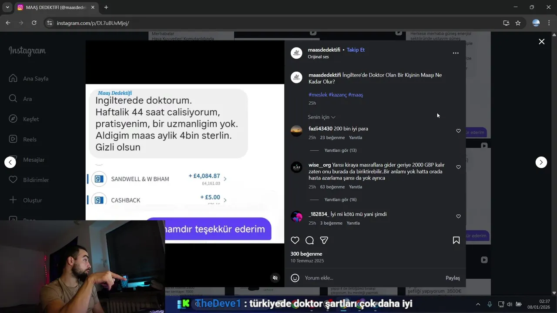Screen dimensions: 557x313
Task: Like fazli43430's comment
Action: pos(458,131)
